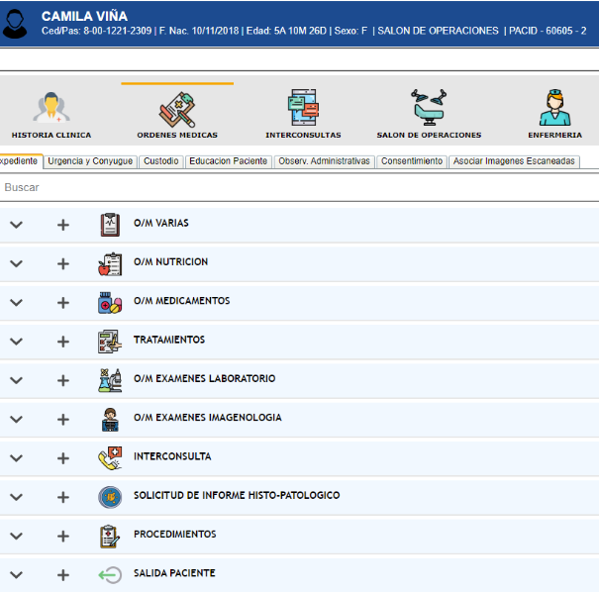Image resolution: width=599 pixels, height=592 pixels.
Task: Open the Interconsultas module icon
Action: click(x=303, y=107)
